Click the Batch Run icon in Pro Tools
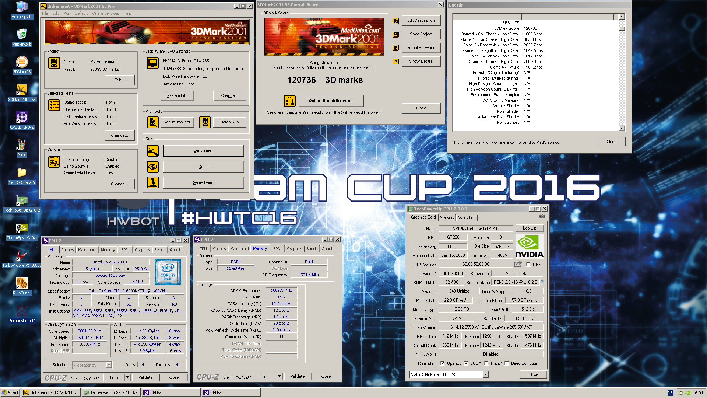Viewport: 707px width, 398px height. [x=205, y=122]
